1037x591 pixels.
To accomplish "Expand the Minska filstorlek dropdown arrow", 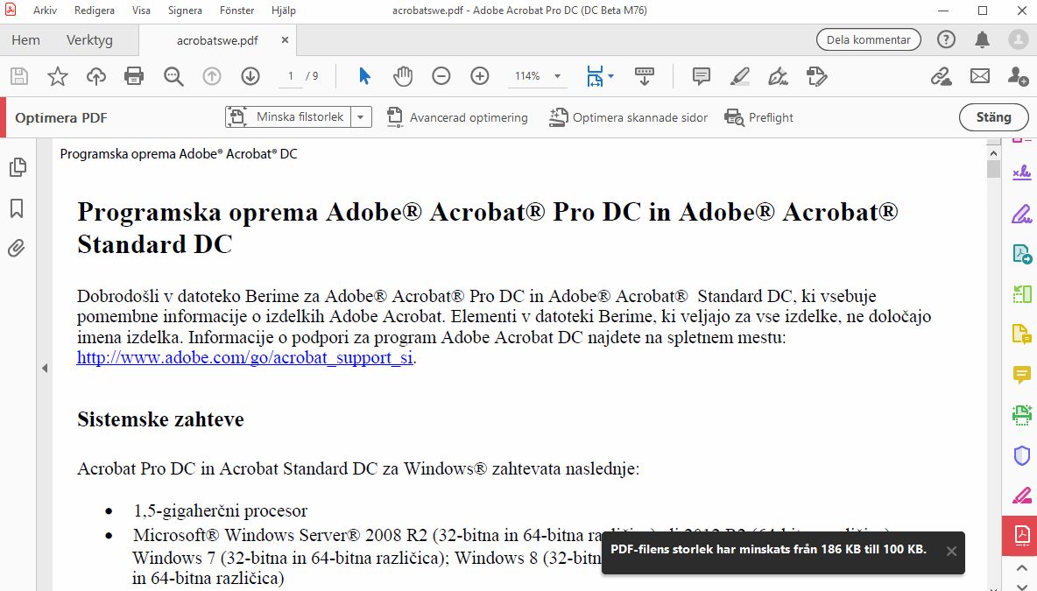I will click(361, 117).
